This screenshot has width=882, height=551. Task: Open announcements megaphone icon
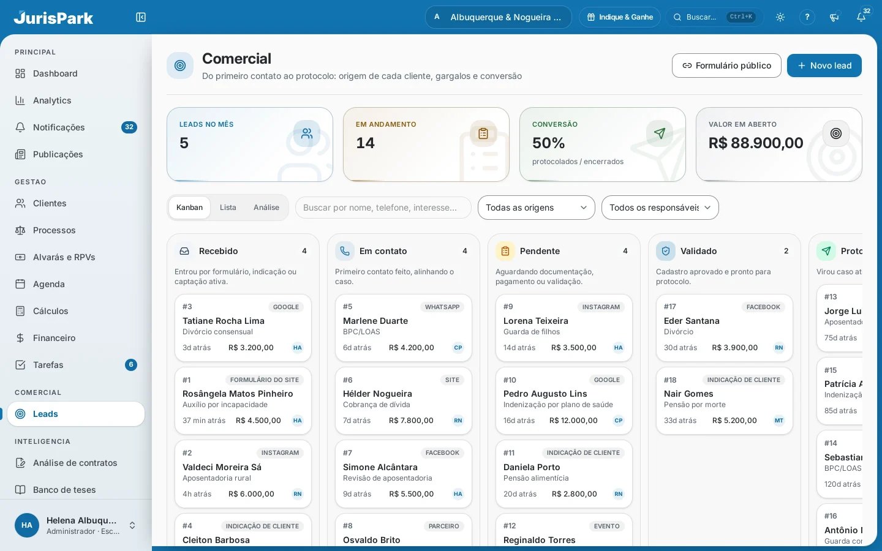(834, 17)
